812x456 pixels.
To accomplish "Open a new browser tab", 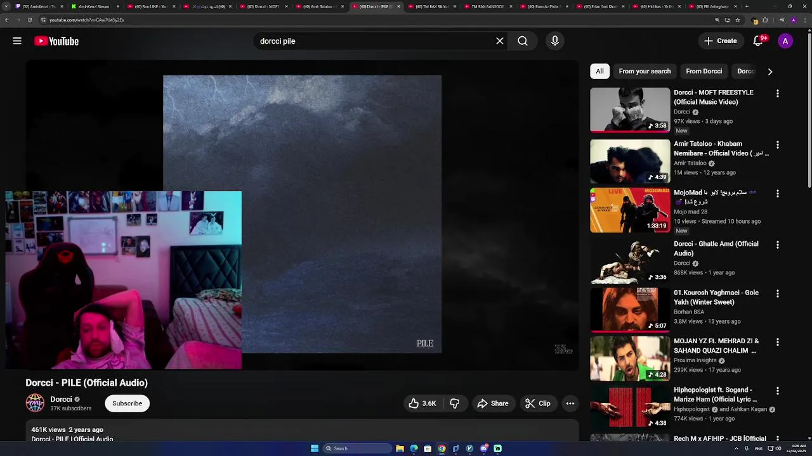I will pos(747,6).
